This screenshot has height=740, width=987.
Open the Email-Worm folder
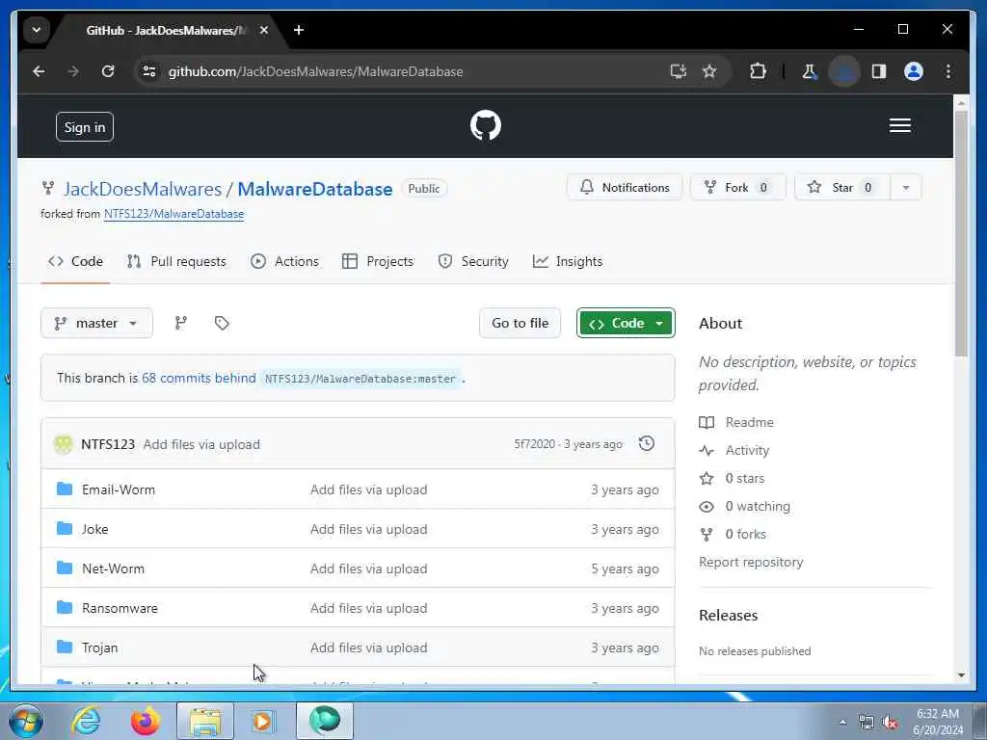[119, 489]
